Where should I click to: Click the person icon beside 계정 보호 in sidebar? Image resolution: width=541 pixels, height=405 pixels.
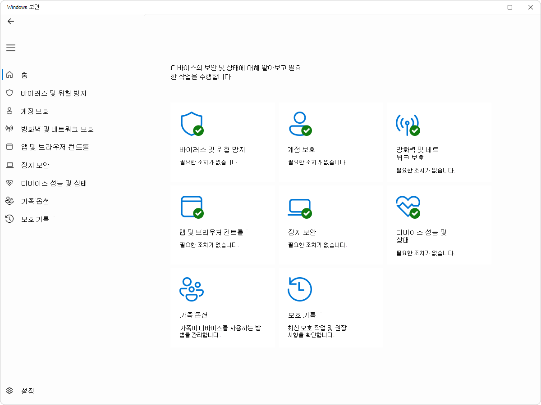pos(9,111)
